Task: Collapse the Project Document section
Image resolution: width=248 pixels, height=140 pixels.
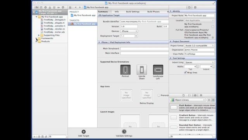Action: click(170, 42)
